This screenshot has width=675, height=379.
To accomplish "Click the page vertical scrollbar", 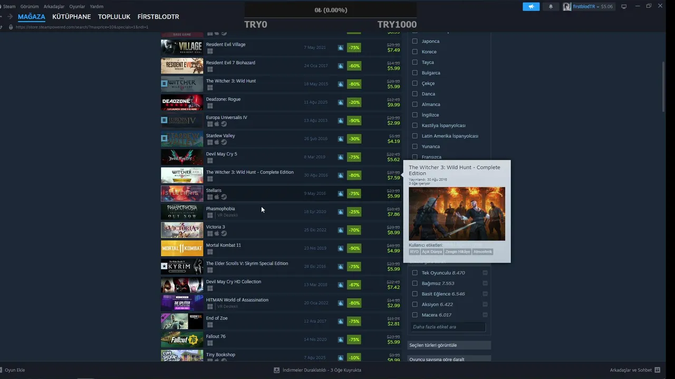I will click(663, 87).
